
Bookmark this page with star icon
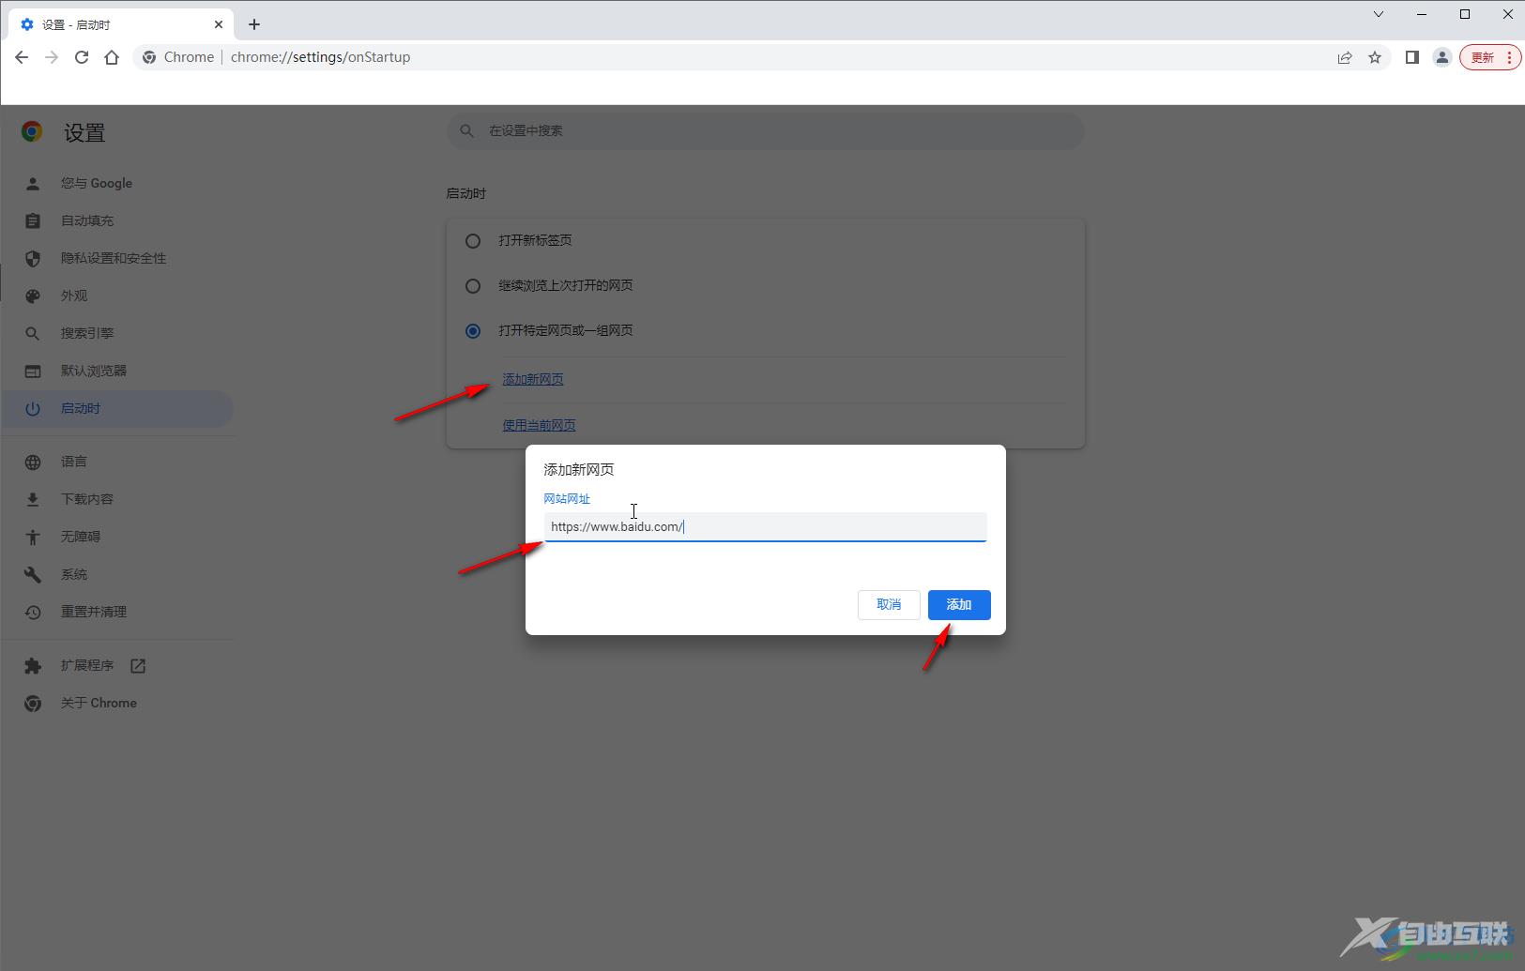[1375, 57]
